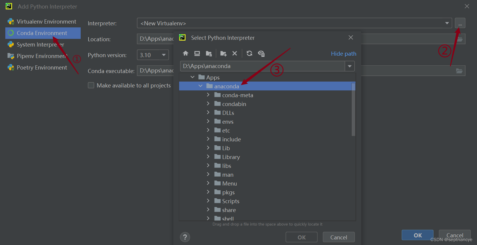Expand the libs folder
Screen dimensions: 477x245
208,165
